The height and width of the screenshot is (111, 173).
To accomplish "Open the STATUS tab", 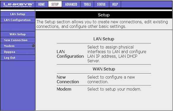I will [101, 4].
